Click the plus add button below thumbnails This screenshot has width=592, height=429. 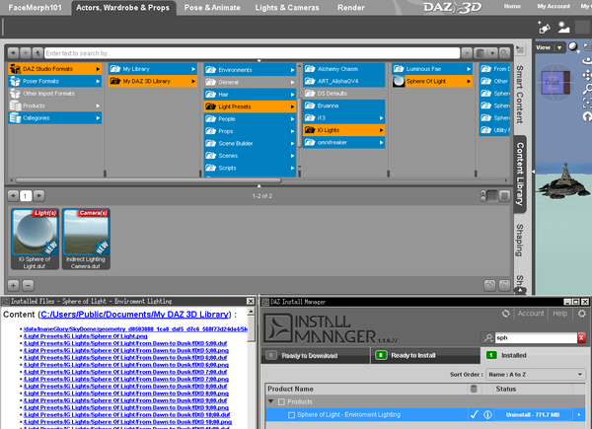coord(13,286)
